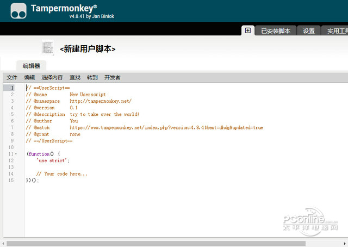
Task: Click the version value '0.1'
Action: (73, 108)
